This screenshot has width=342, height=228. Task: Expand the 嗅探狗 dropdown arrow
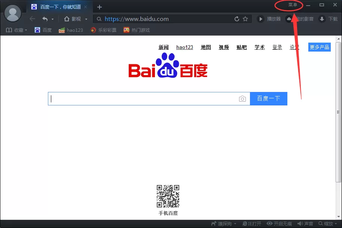pos(235,224)
